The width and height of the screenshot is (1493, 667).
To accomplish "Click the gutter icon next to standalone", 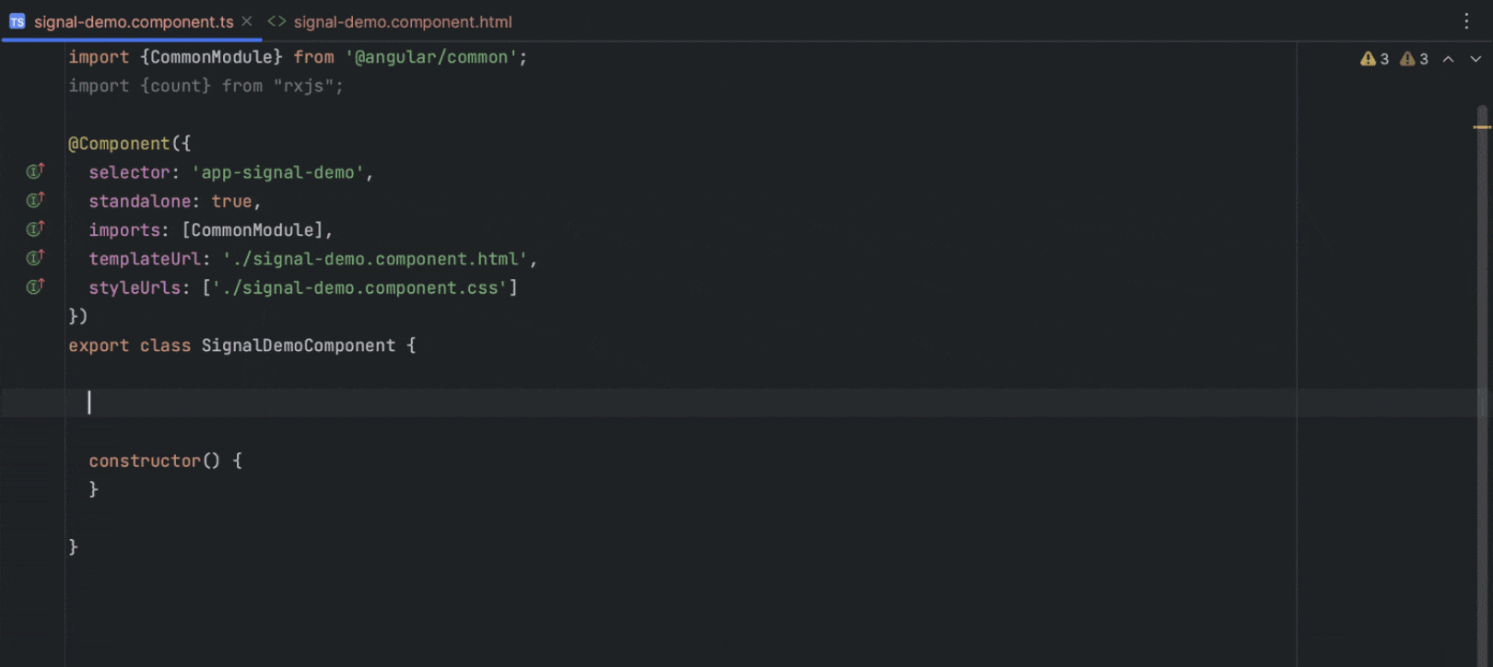I will [35, 200].
